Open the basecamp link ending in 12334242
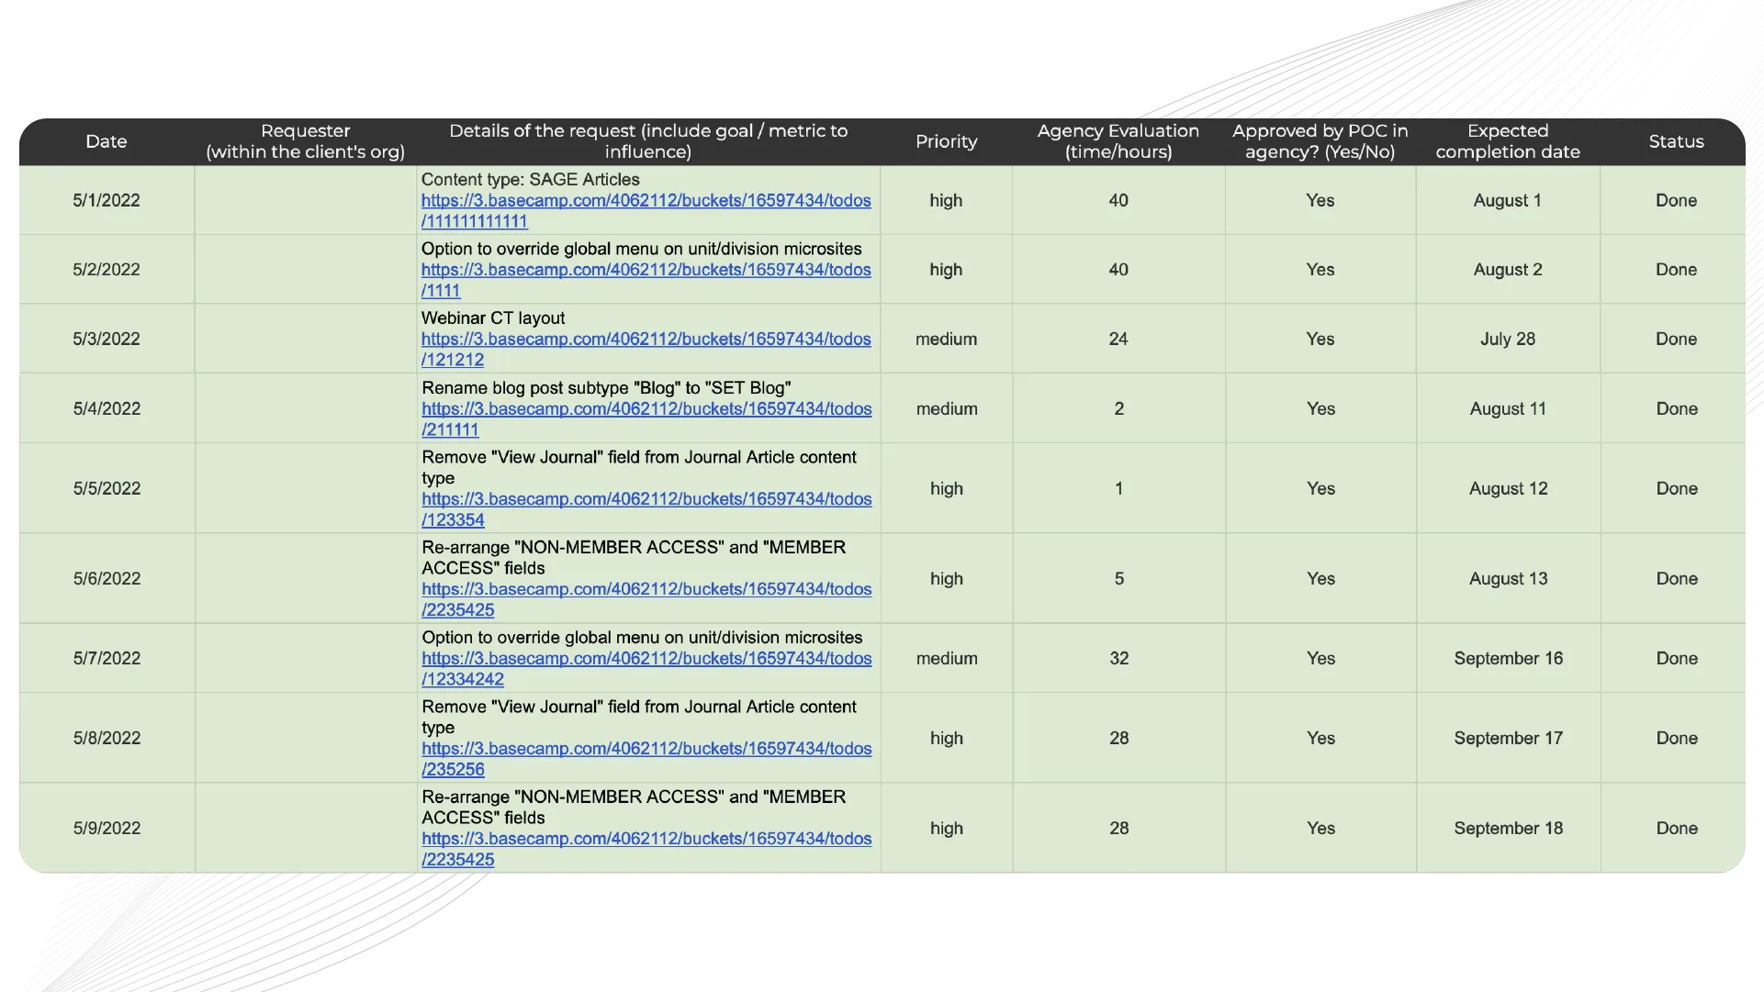1764x992 pixels. tap(646, 668)
